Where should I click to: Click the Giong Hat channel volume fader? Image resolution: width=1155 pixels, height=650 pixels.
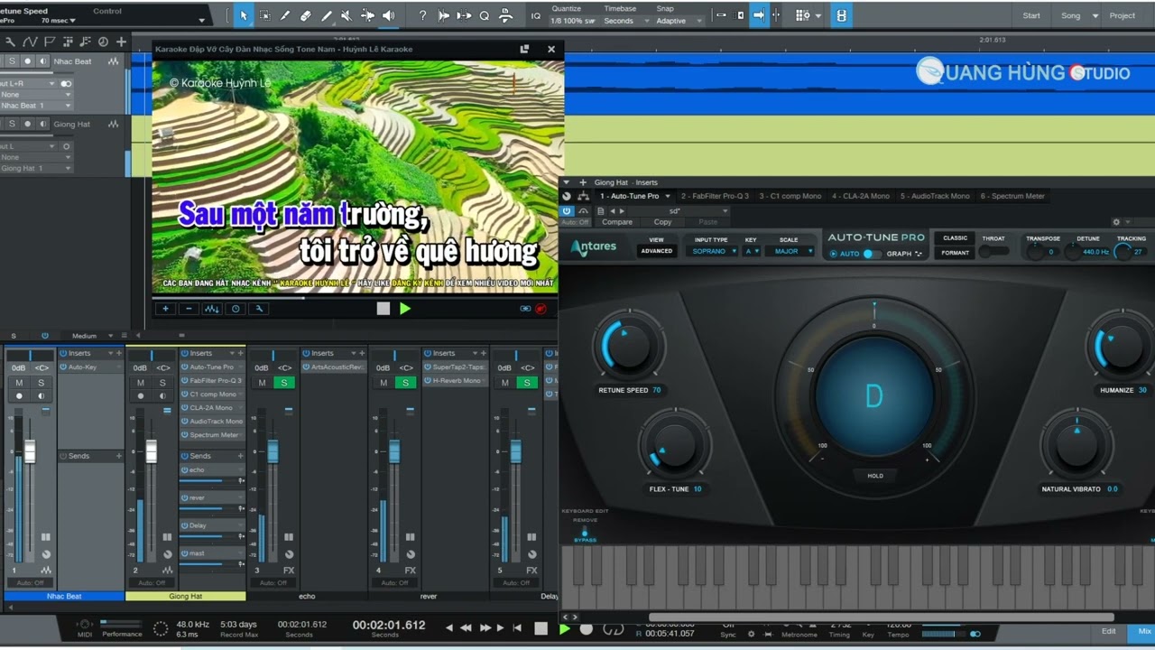[x=152, y=450]
